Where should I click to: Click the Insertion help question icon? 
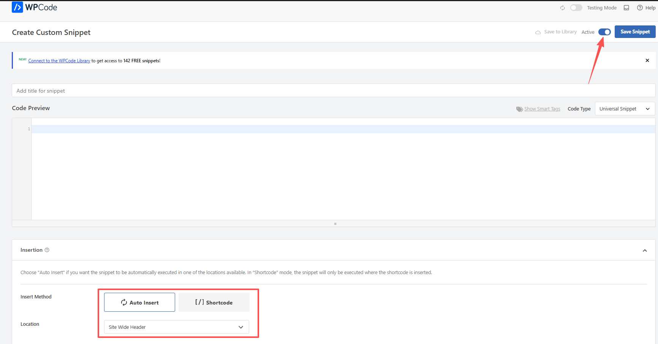(47, 250)
